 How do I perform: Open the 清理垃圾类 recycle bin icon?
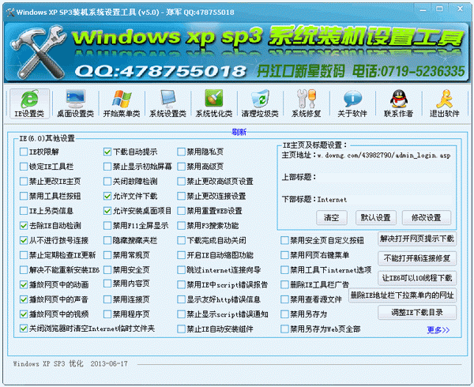tap(260, 103)
